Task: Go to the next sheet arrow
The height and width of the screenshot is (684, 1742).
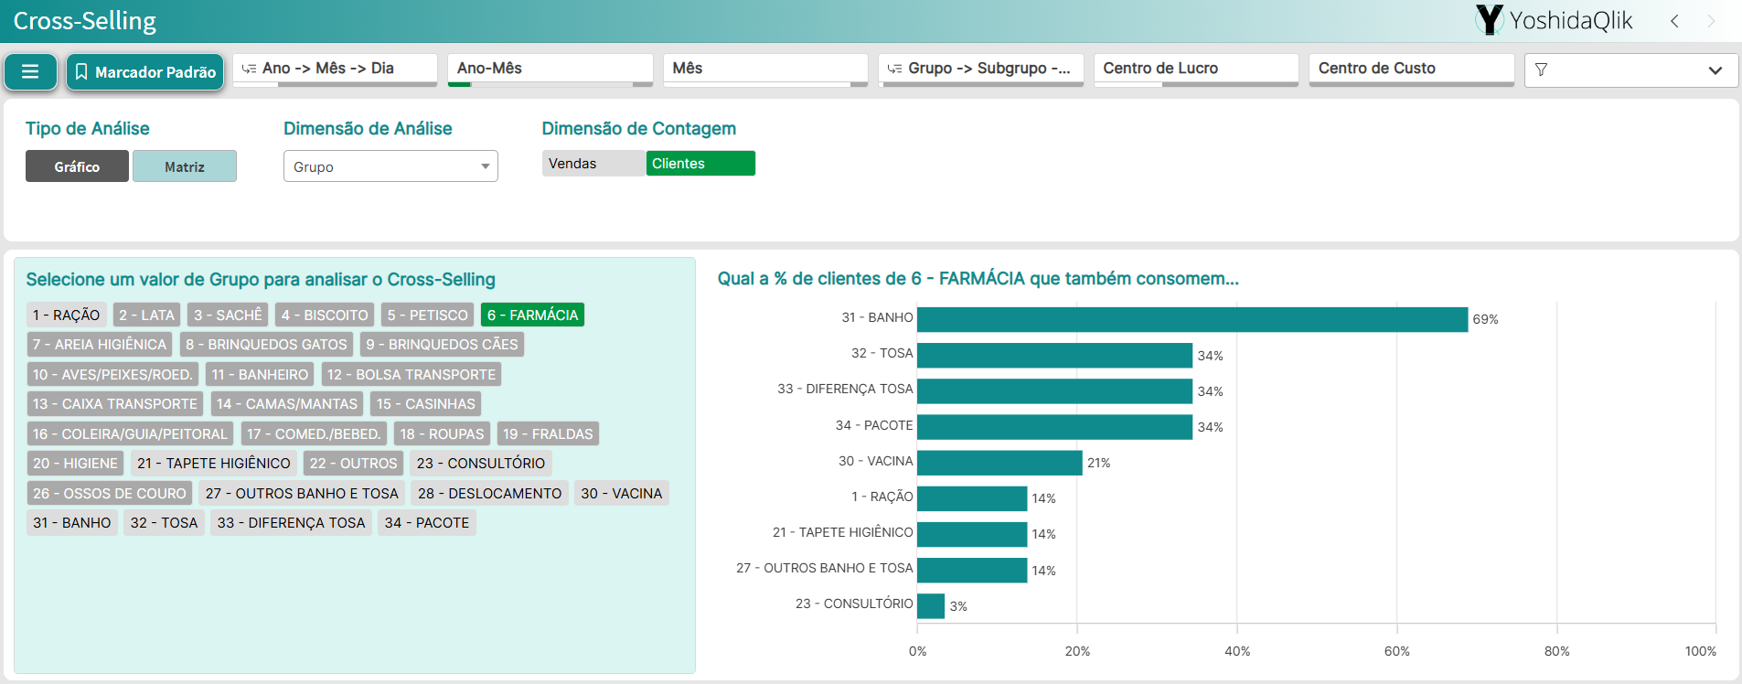Action: 1711,21
